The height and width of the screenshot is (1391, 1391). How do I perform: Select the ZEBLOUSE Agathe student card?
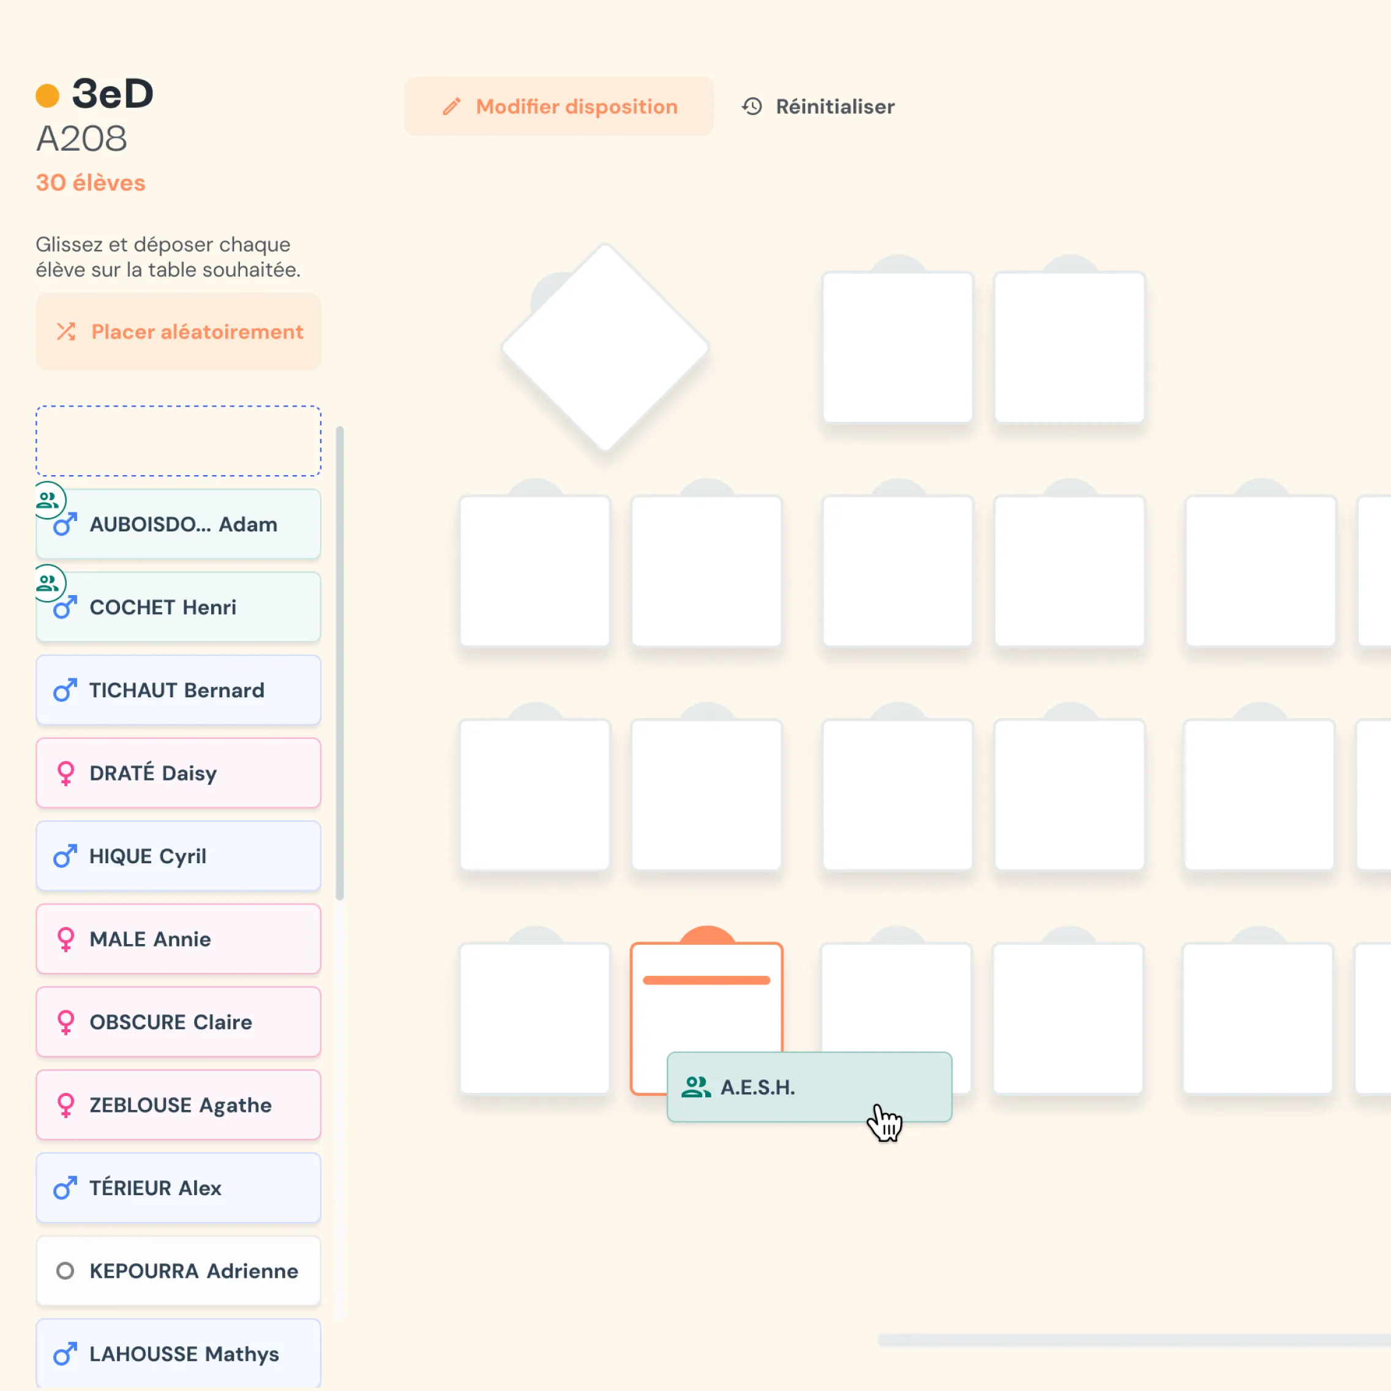click(x=179, y=1105)
